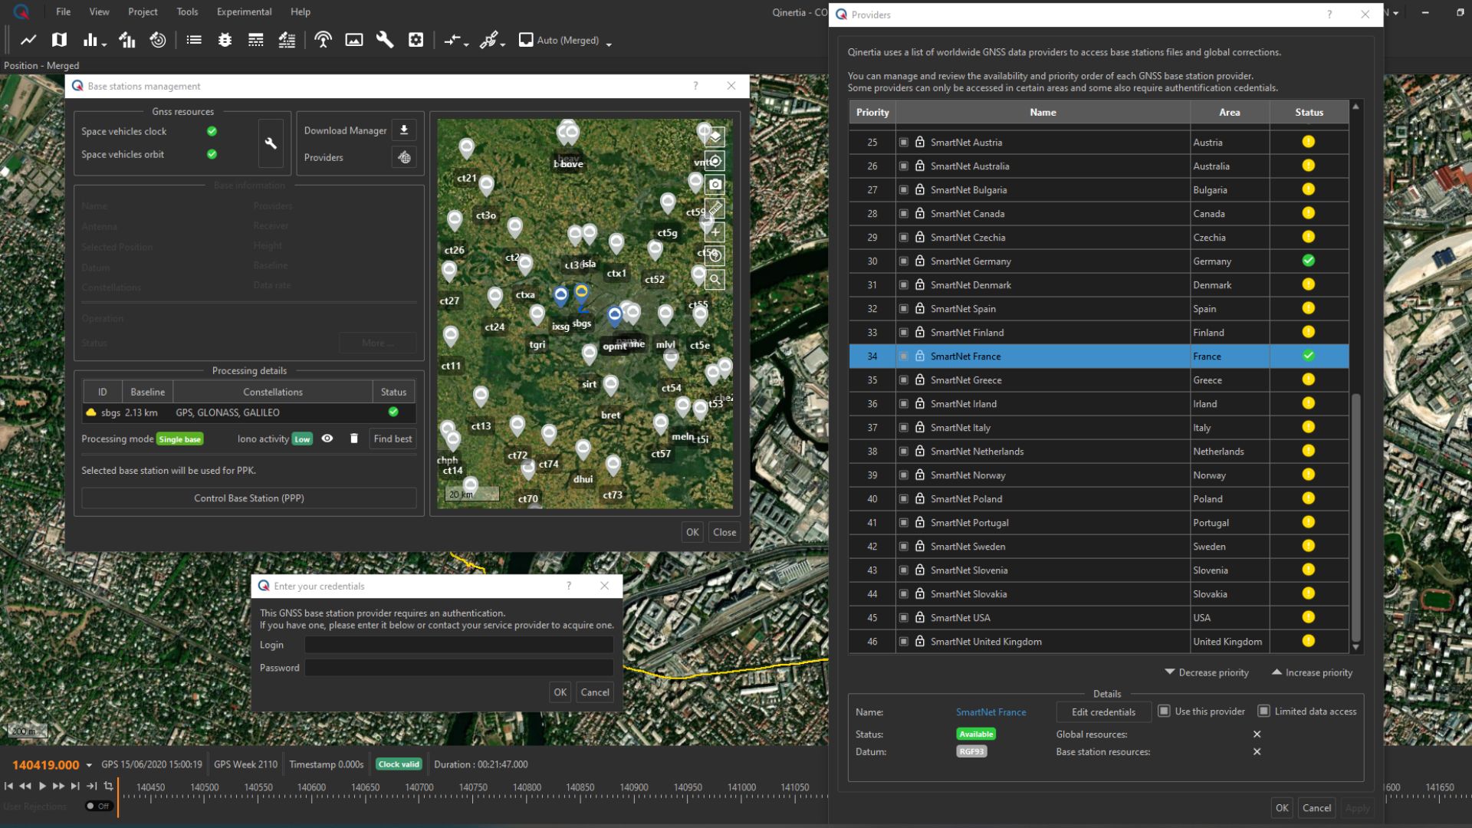Screen dimensions: 1472x828
Task: Open the Help menu
Action: (x=301, y=11)
